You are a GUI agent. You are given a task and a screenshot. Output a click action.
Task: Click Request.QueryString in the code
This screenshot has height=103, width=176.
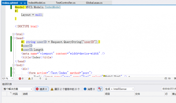click(x=66, y=42)
